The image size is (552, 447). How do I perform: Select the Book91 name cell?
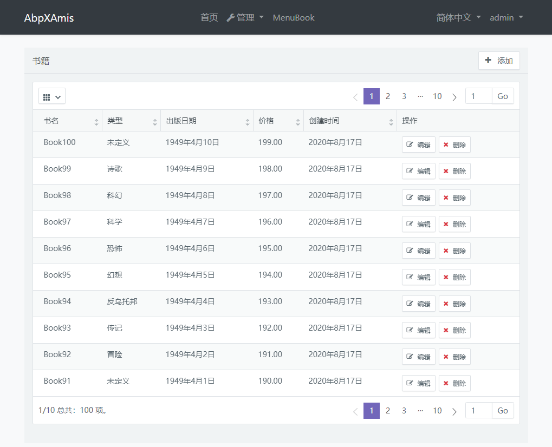[x=57, y=381]
